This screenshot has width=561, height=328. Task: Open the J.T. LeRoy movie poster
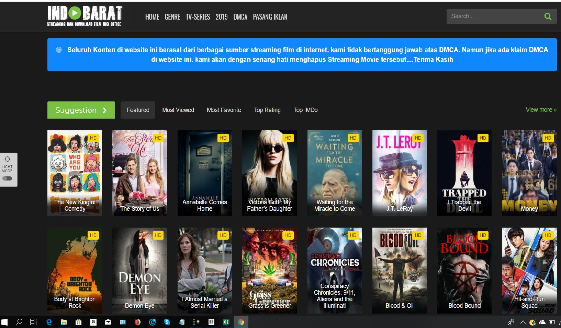(400, 173)
